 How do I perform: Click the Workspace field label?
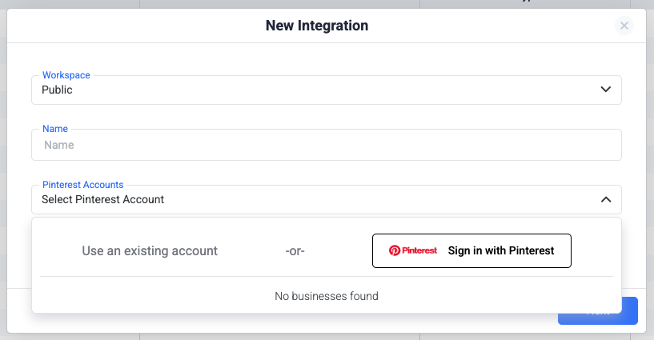pyautogui.click(x=66, y=75)
